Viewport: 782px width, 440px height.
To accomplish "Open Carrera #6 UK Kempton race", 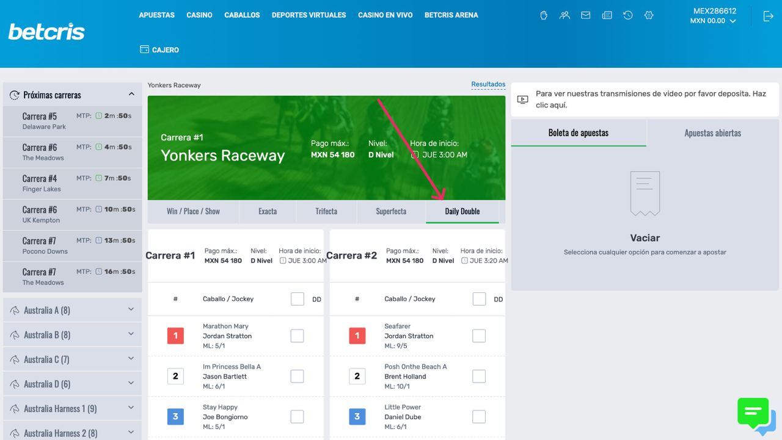I will [73, 215].
